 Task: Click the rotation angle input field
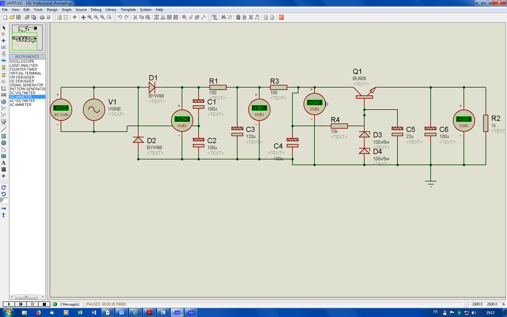pos(4,200)
